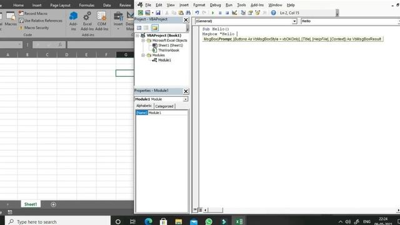
Task: Open the Edit menu in VBA editor
Action: coord(159,5)
